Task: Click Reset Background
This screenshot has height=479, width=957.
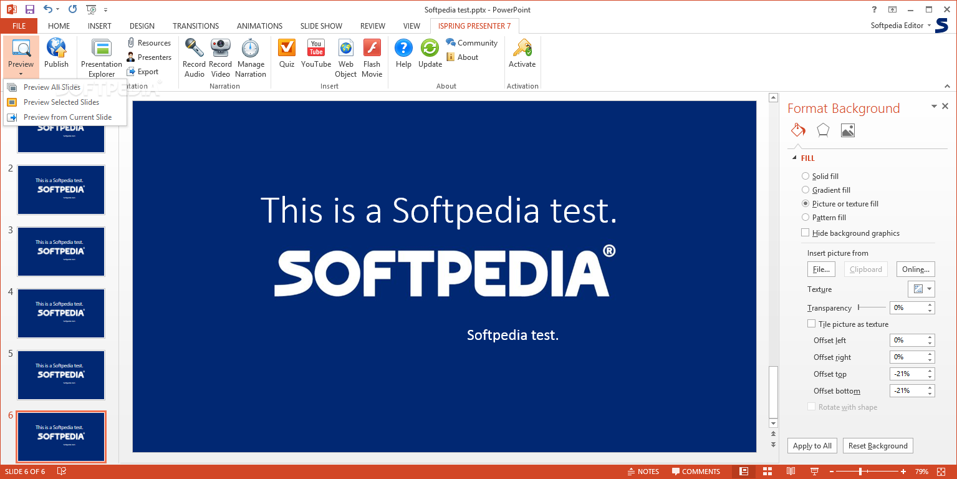Action: 878,446
